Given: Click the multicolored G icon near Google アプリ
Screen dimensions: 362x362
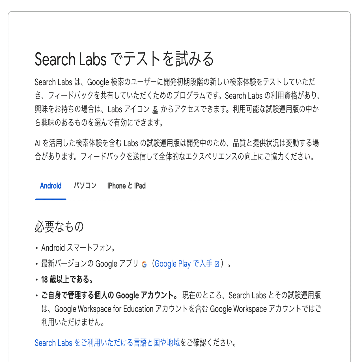Looking at the screenshot, I should pos(144,264).
